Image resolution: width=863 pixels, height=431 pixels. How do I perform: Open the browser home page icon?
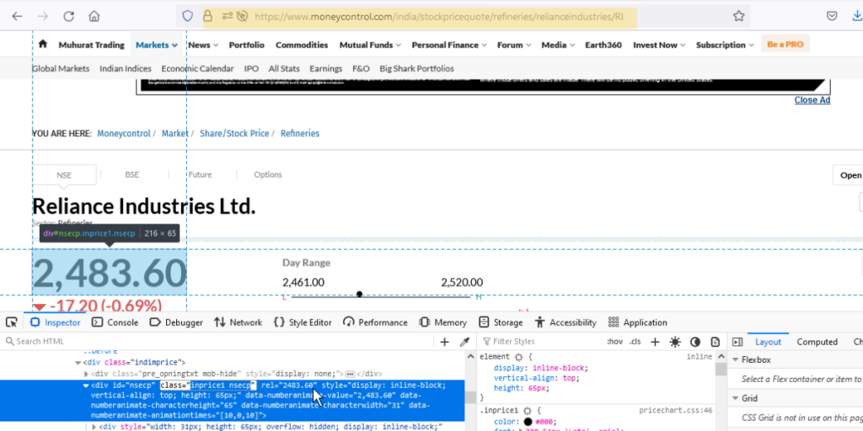pos(94,16)
